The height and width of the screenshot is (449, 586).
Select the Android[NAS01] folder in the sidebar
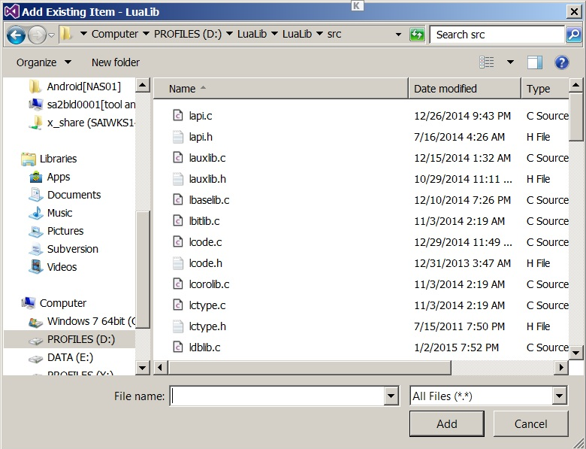pyautogui.click(x=74, y=86)
